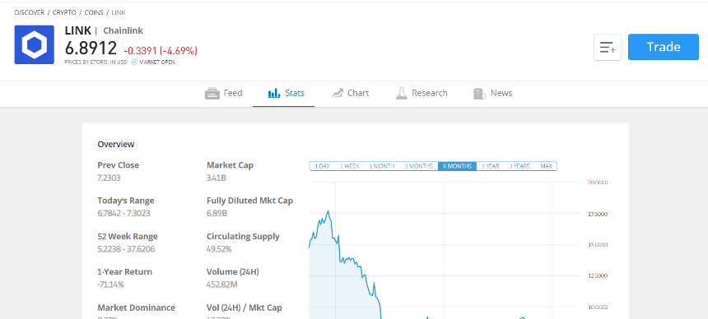Set chart range to 1 MONTH
The image size is (708, 319).
[x=381, y=166]
